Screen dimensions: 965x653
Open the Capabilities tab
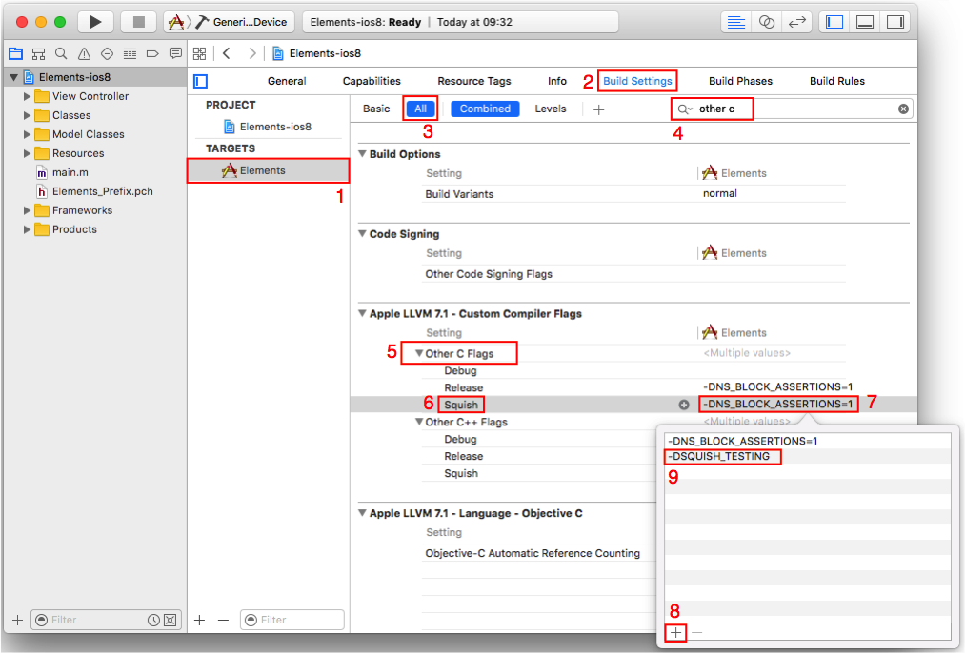tap(372, 81)
